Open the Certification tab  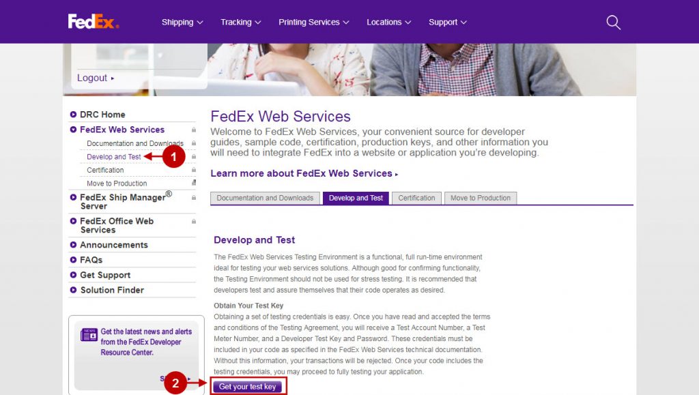[x=416, y=198]
